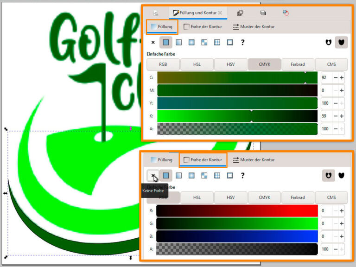Choose linear gradient in the CMYK fill panel
The width and height of the screenshot is (356, 267).
(x=179, y=42)
